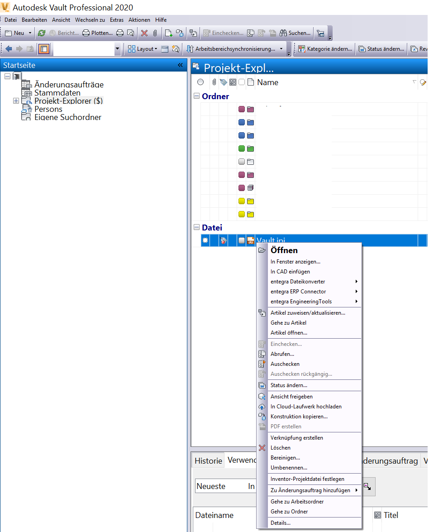Click the Plotten... toolbar button

(98, 33)
